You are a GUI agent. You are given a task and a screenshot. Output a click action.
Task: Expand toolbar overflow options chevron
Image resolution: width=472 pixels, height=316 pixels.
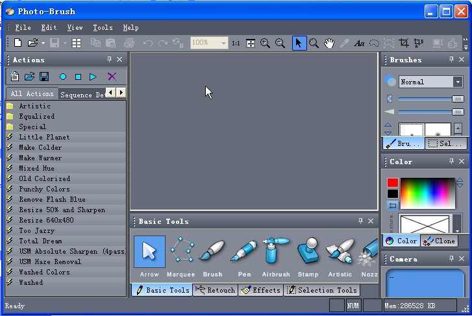pyautogui.click(x=466, y=43)
